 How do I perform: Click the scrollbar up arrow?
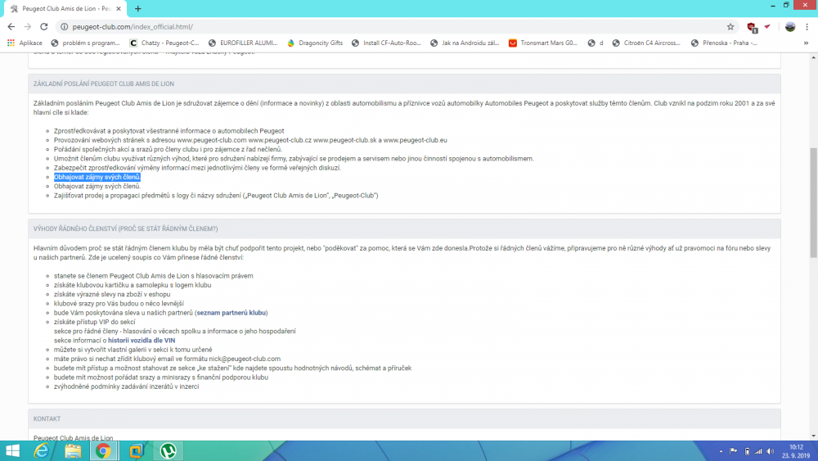tap(813, 56)
